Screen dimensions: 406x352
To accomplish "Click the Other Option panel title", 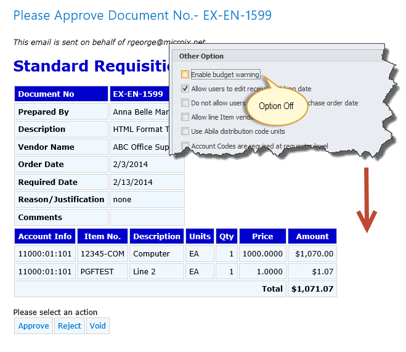I will [201, 56].
